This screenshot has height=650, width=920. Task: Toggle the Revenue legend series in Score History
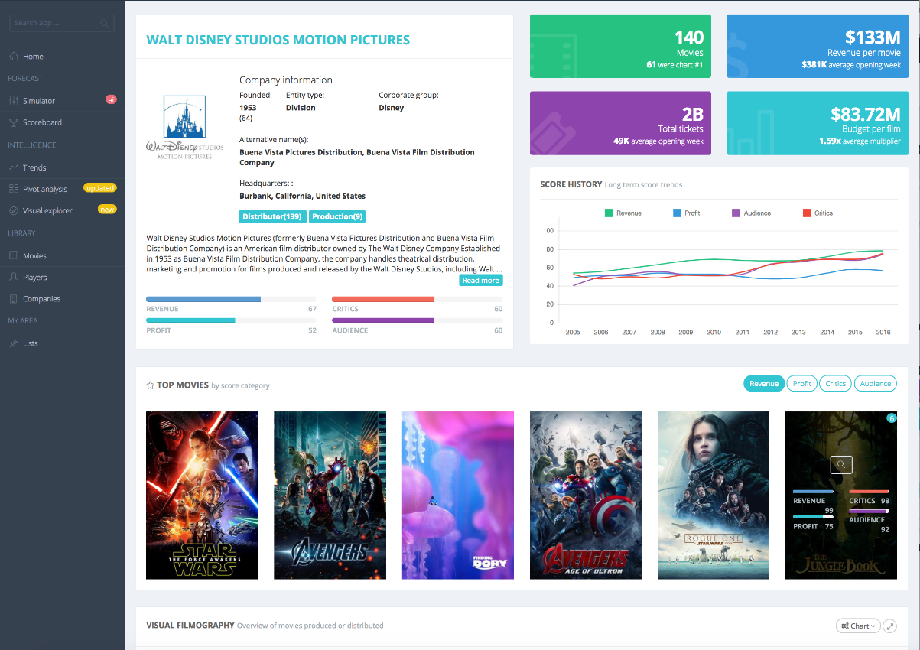tap(623, 213)
